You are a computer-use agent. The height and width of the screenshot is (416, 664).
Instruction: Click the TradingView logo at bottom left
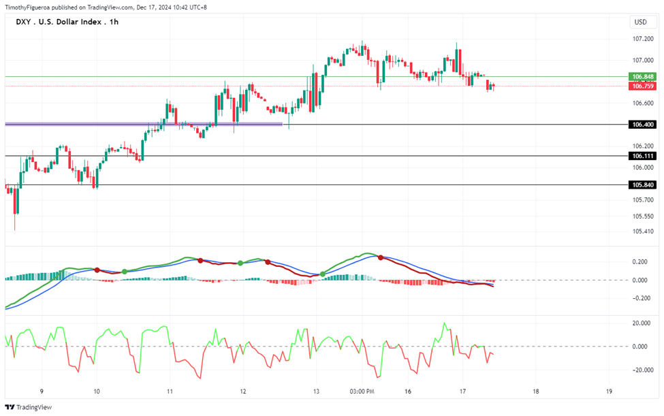pos(29,407)
